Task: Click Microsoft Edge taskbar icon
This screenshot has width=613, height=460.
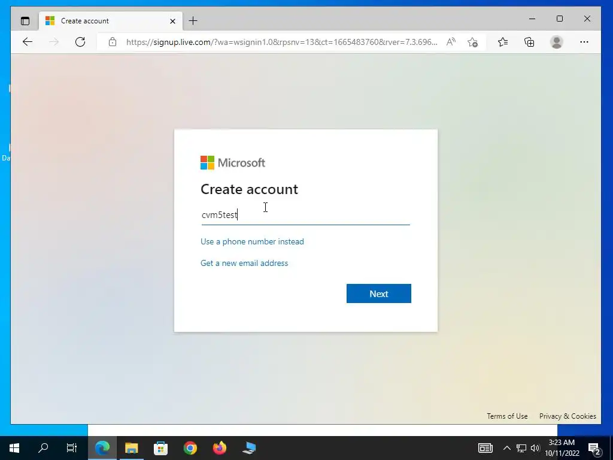Action: [x=102, y=448]
